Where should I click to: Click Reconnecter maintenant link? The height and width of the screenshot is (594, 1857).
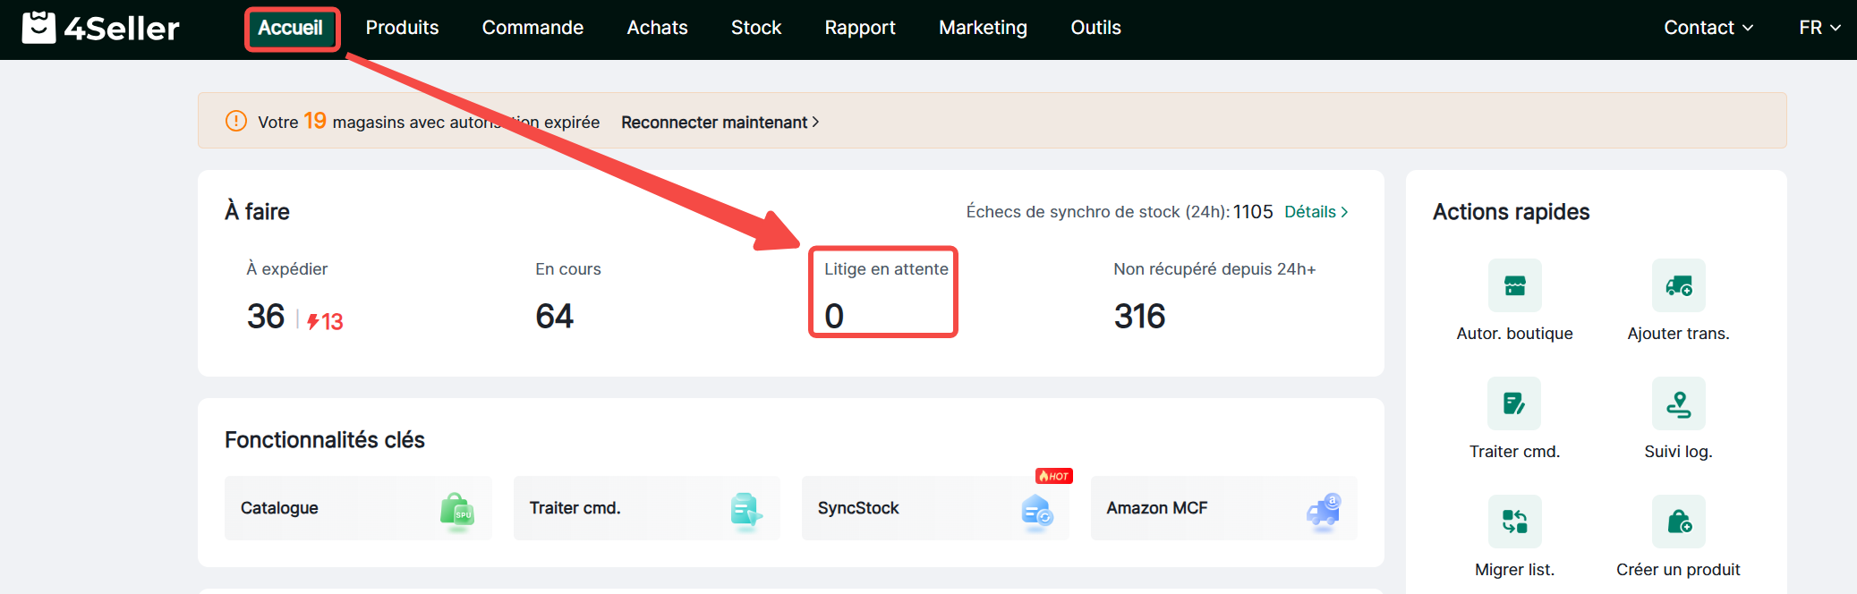click(x=720, y=123)
